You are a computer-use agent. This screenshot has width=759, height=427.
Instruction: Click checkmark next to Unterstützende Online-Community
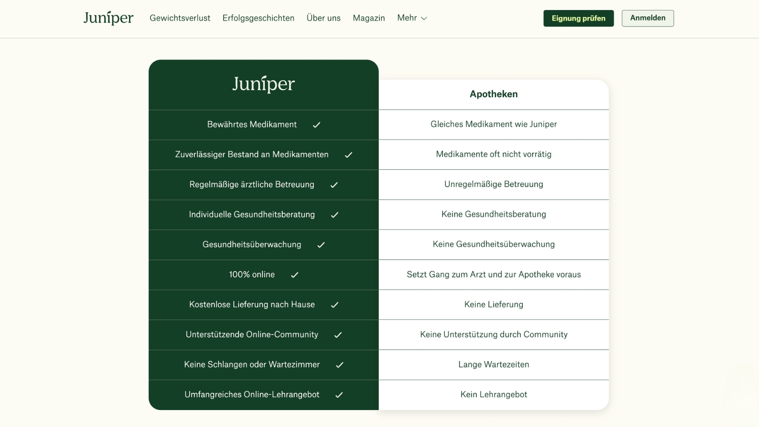338,335
